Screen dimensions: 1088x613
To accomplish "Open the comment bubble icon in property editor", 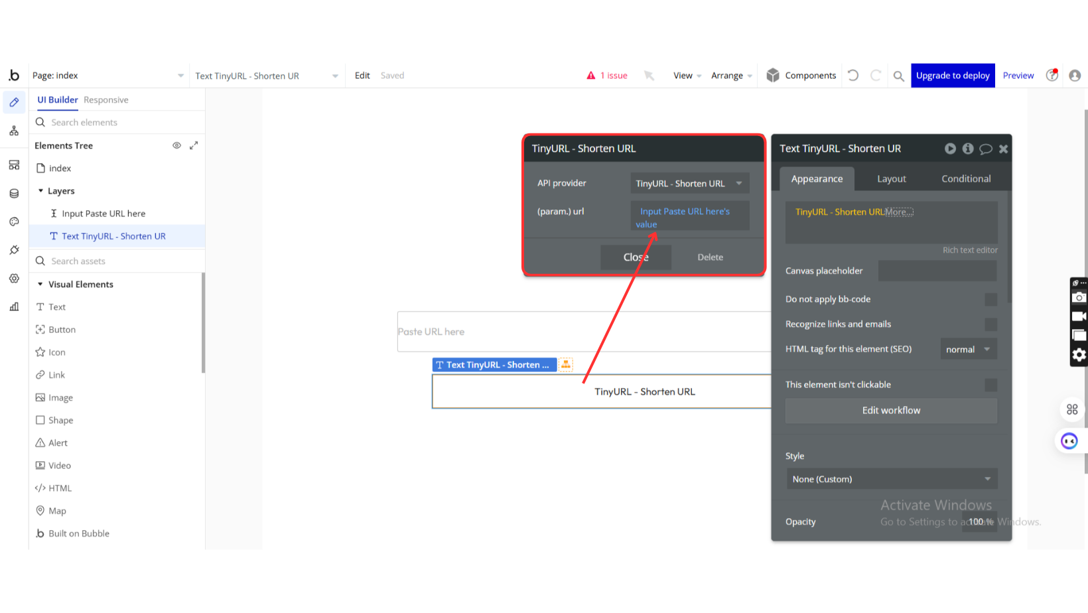I will 986,149.
